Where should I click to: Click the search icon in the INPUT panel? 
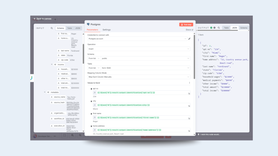[52, 28]
